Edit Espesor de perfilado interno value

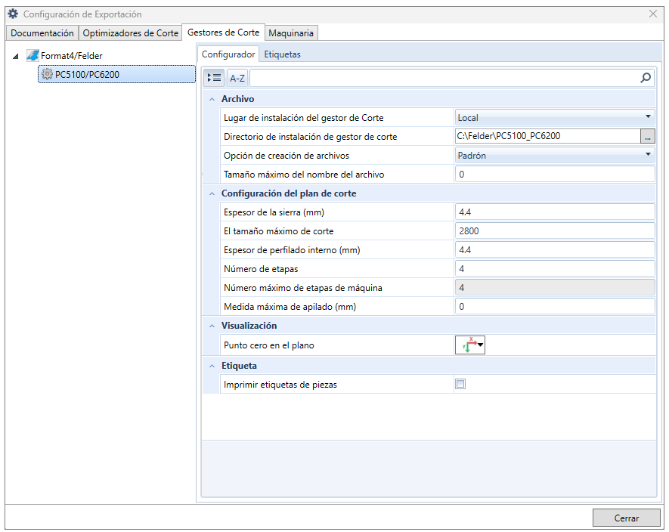pyautogui.click(x=555, y=249)
